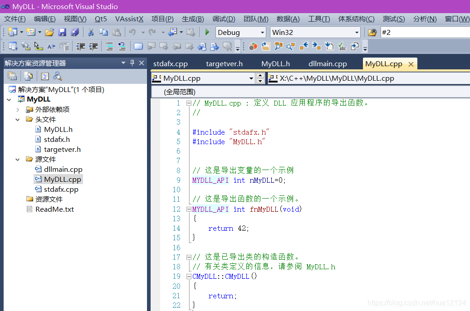
Task: Click the Copy toolbar icon
Action: pos(104,32)
